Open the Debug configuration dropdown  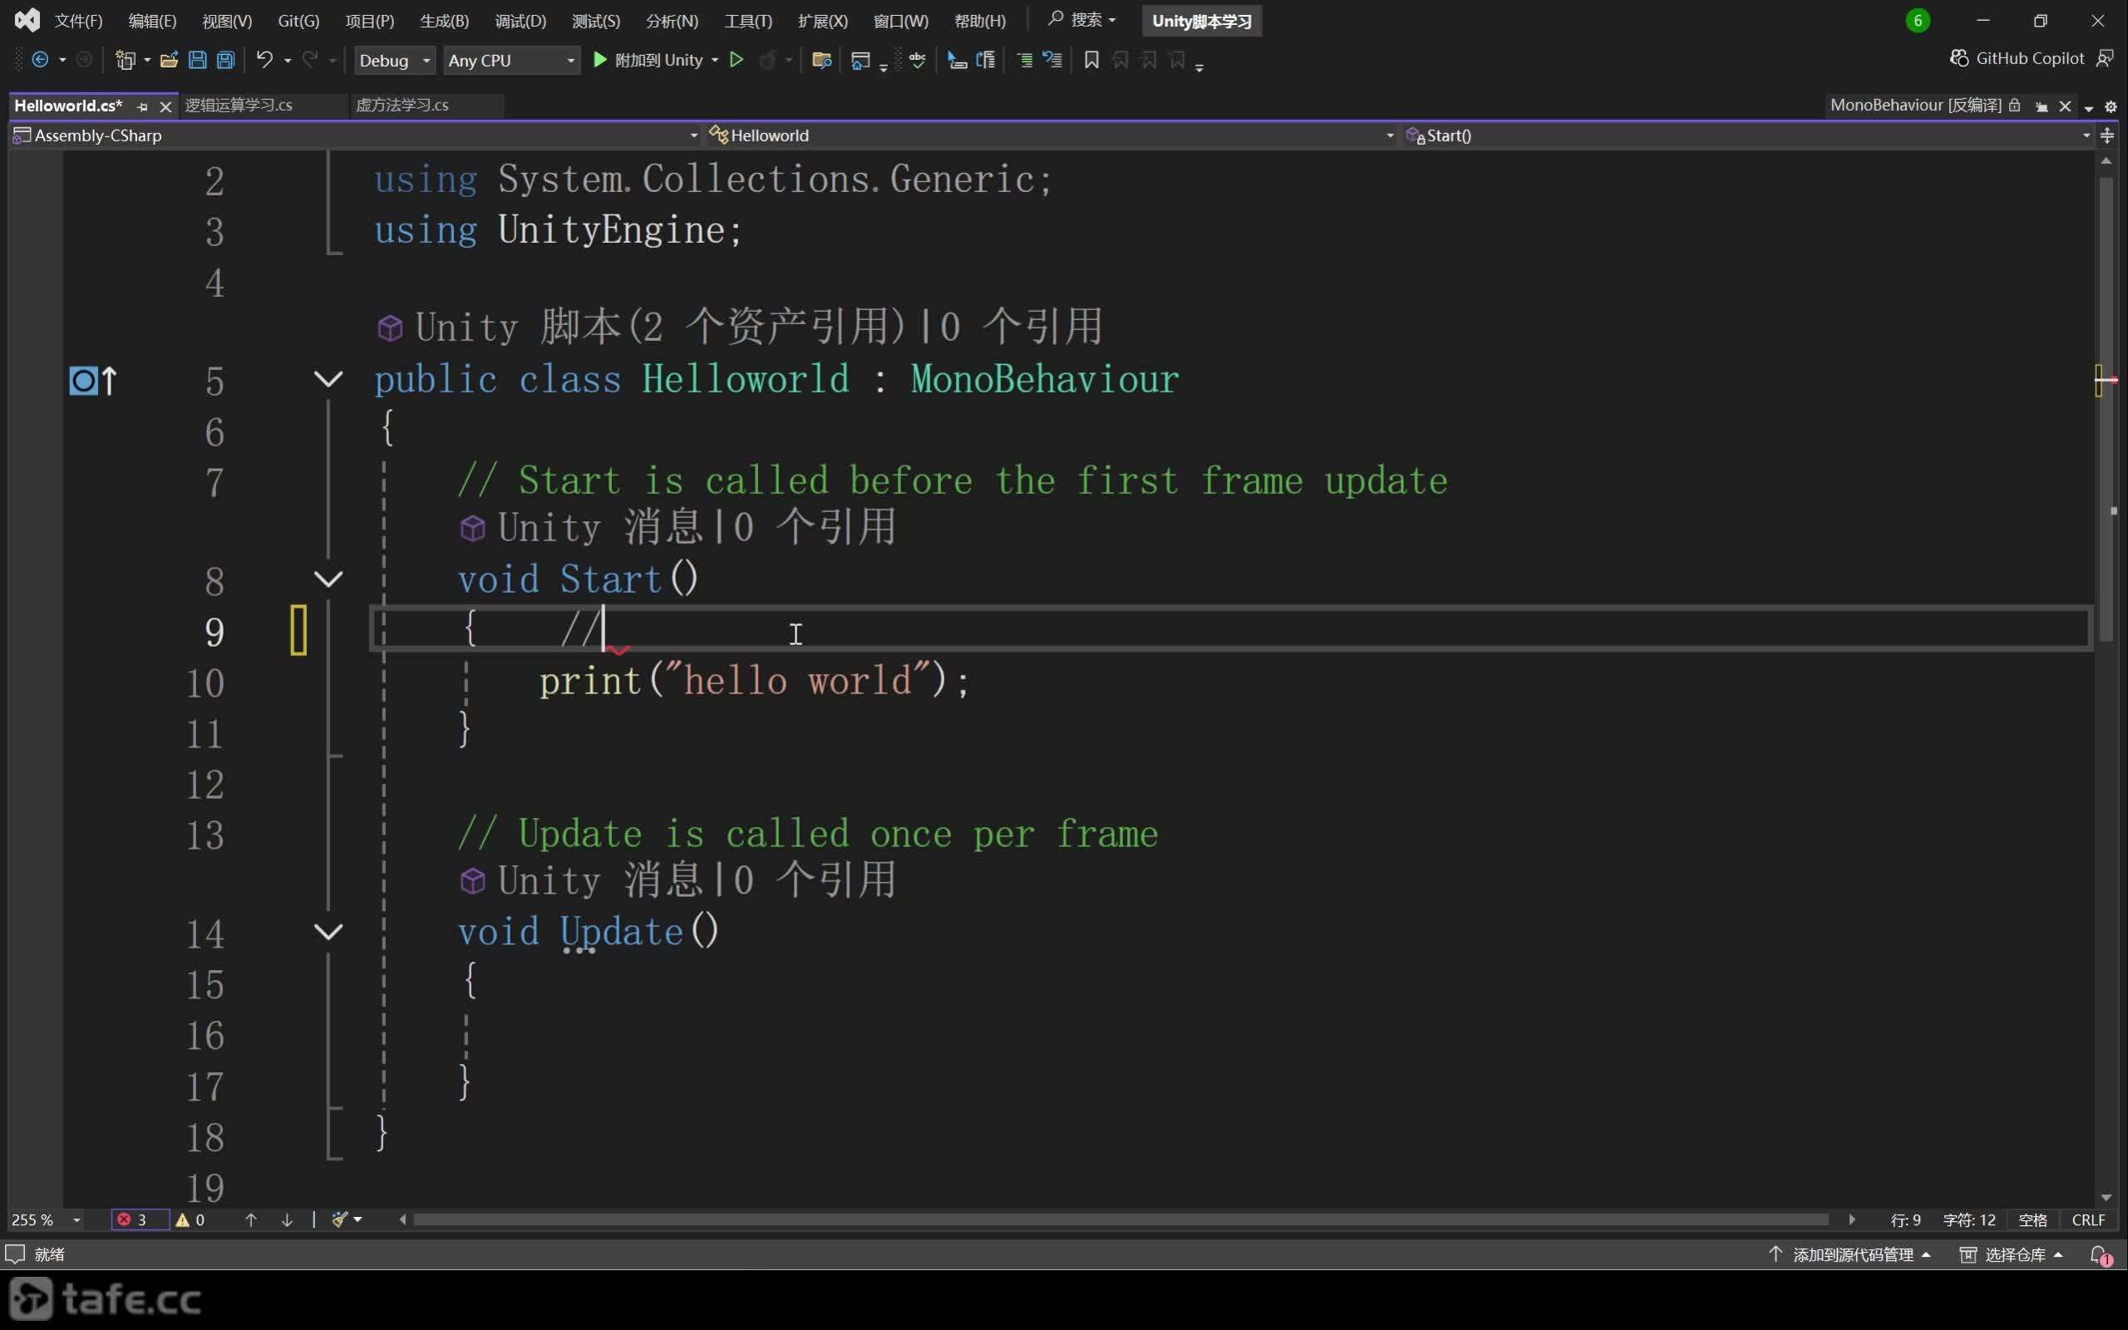pos(394,60)
